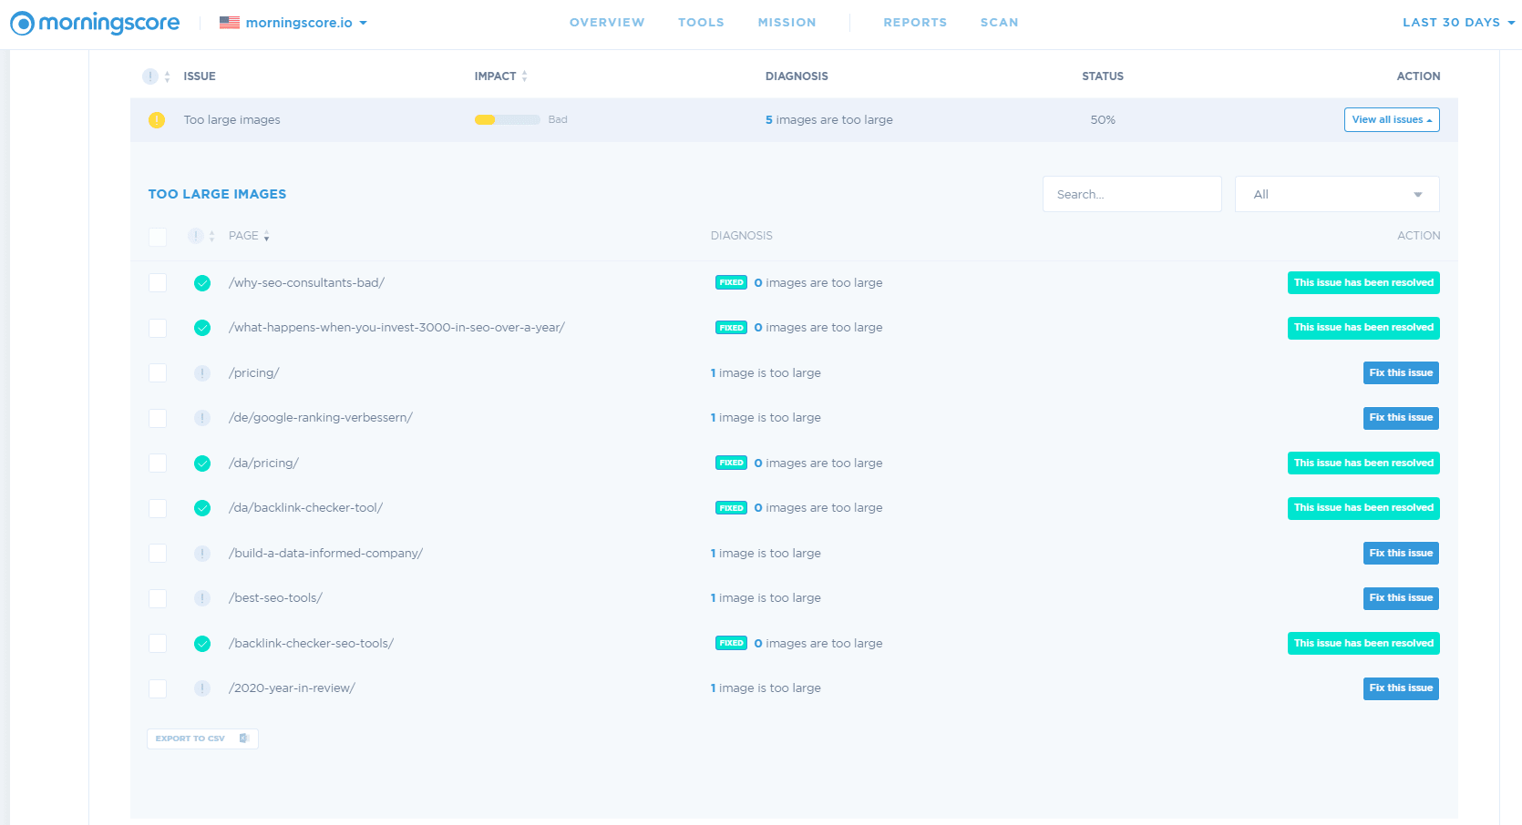Tick checkbox for /da/backlink-checker-tool/
1522x825 pixels.
[x=158, y=508]
